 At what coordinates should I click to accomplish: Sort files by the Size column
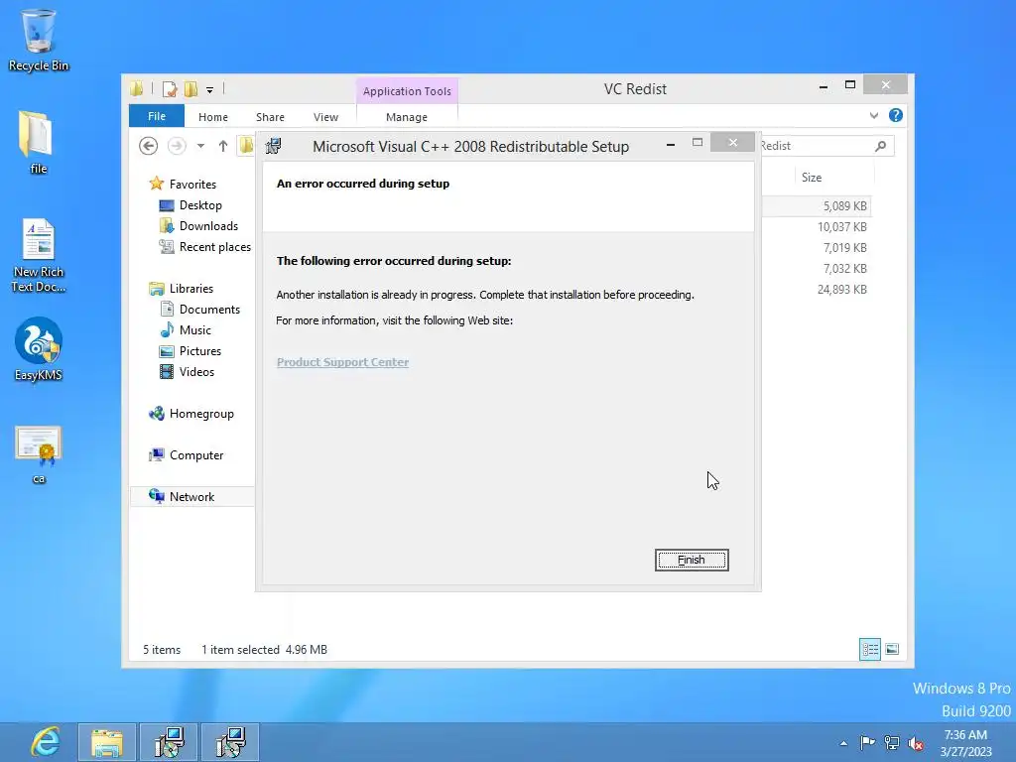tap(812, 178)
